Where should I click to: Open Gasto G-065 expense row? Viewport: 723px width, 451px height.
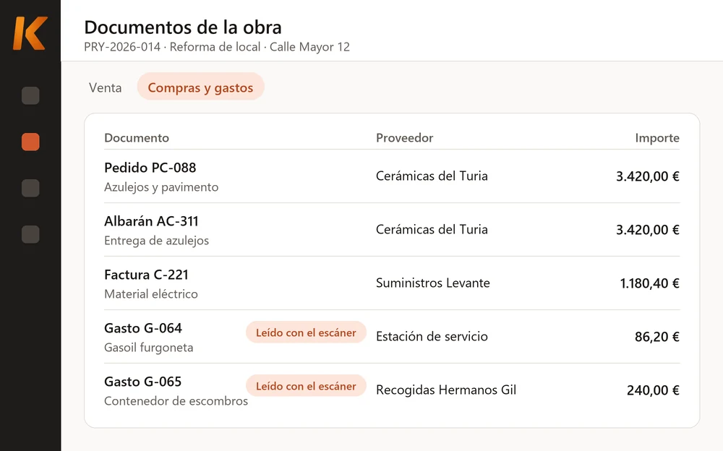click(391, 390)
